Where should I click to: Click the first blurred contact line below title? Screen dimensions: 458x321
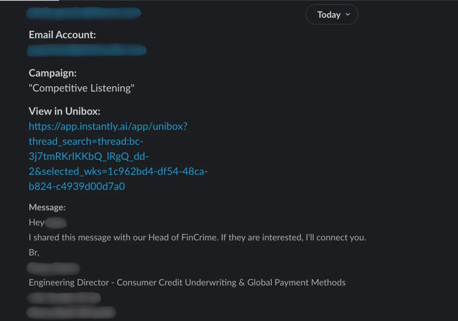pyautogui.click(x=64, y=298)
